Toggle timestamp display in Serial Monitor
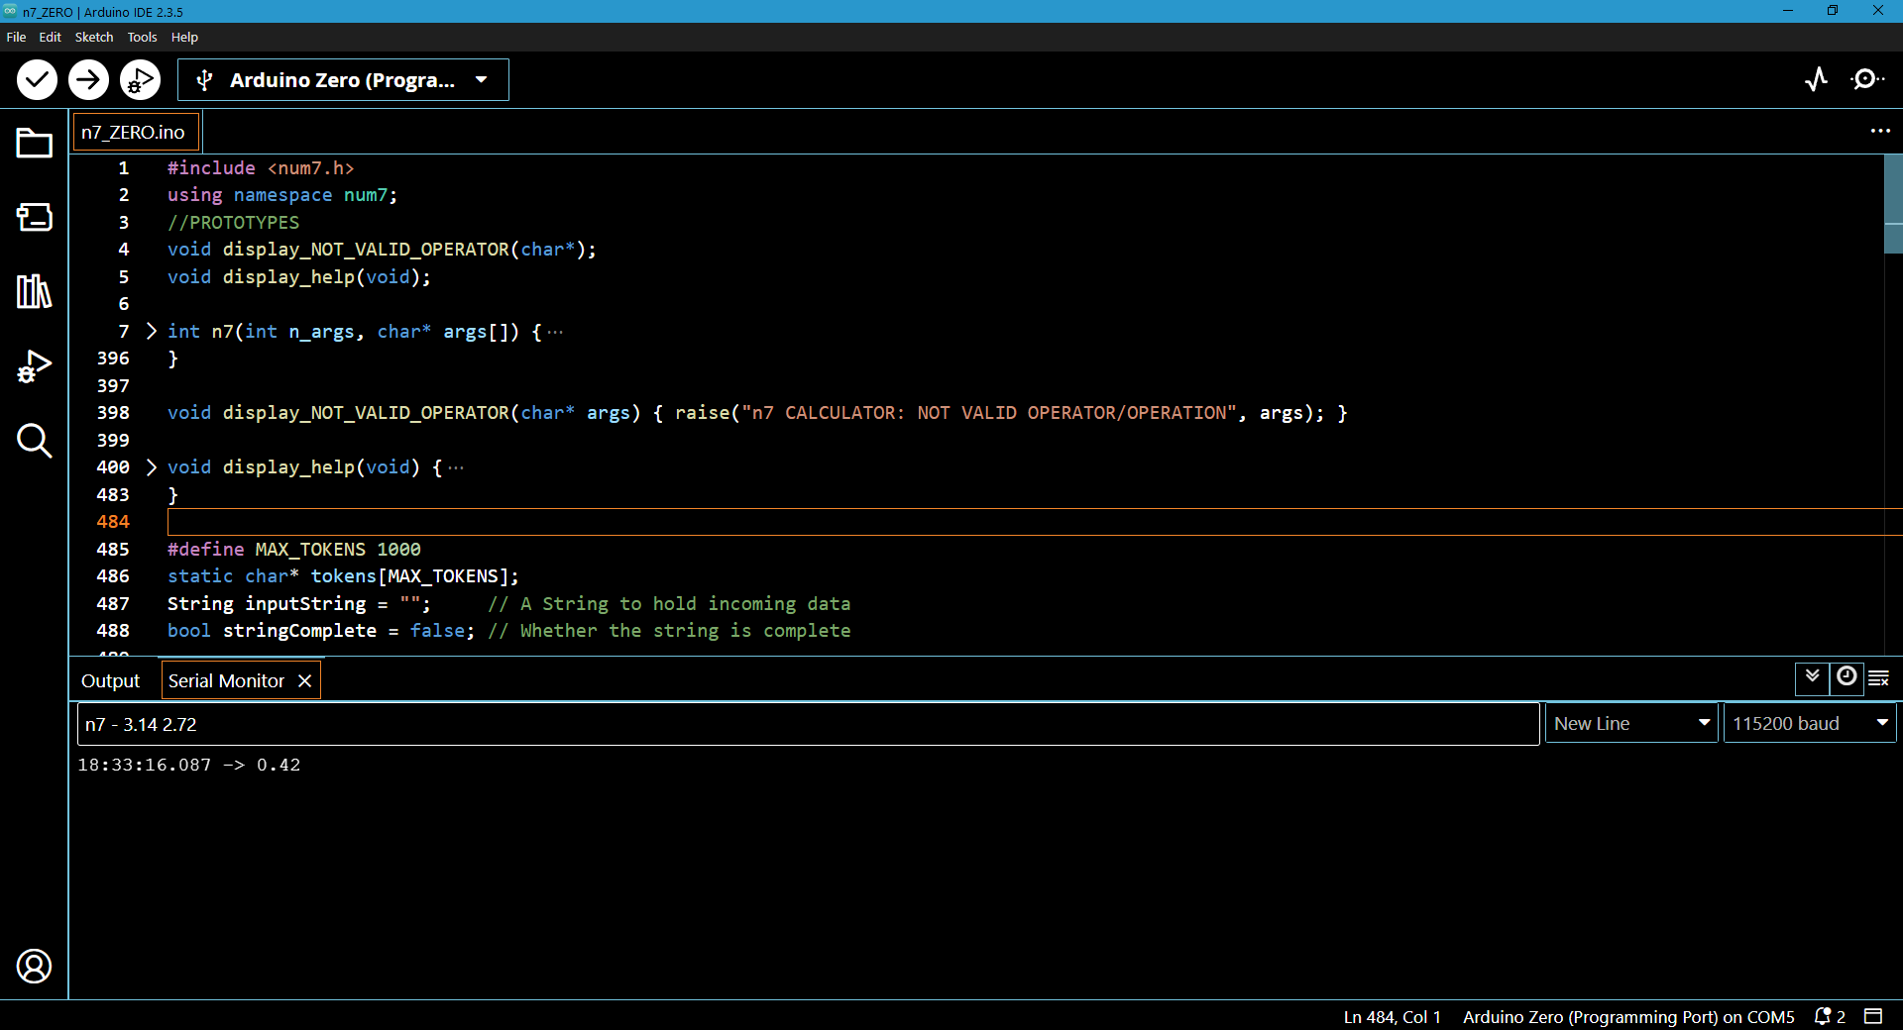1903x1030 pixels. (1847, 677)
